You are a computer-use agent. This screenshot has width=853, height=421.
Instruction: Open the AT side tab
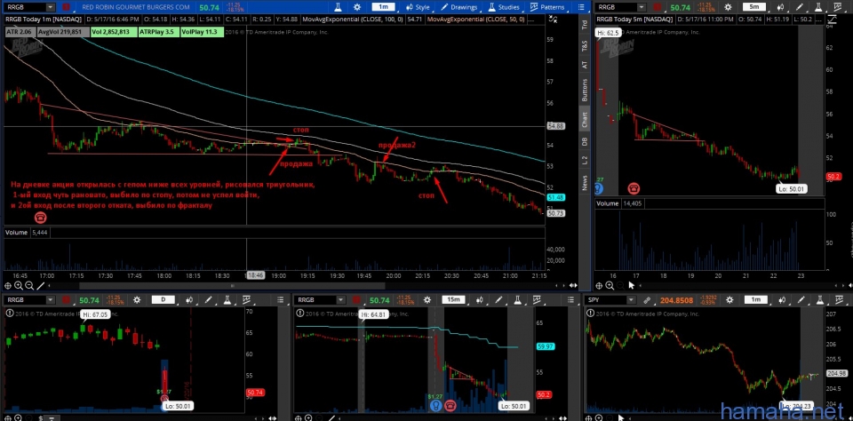[585, 64]
